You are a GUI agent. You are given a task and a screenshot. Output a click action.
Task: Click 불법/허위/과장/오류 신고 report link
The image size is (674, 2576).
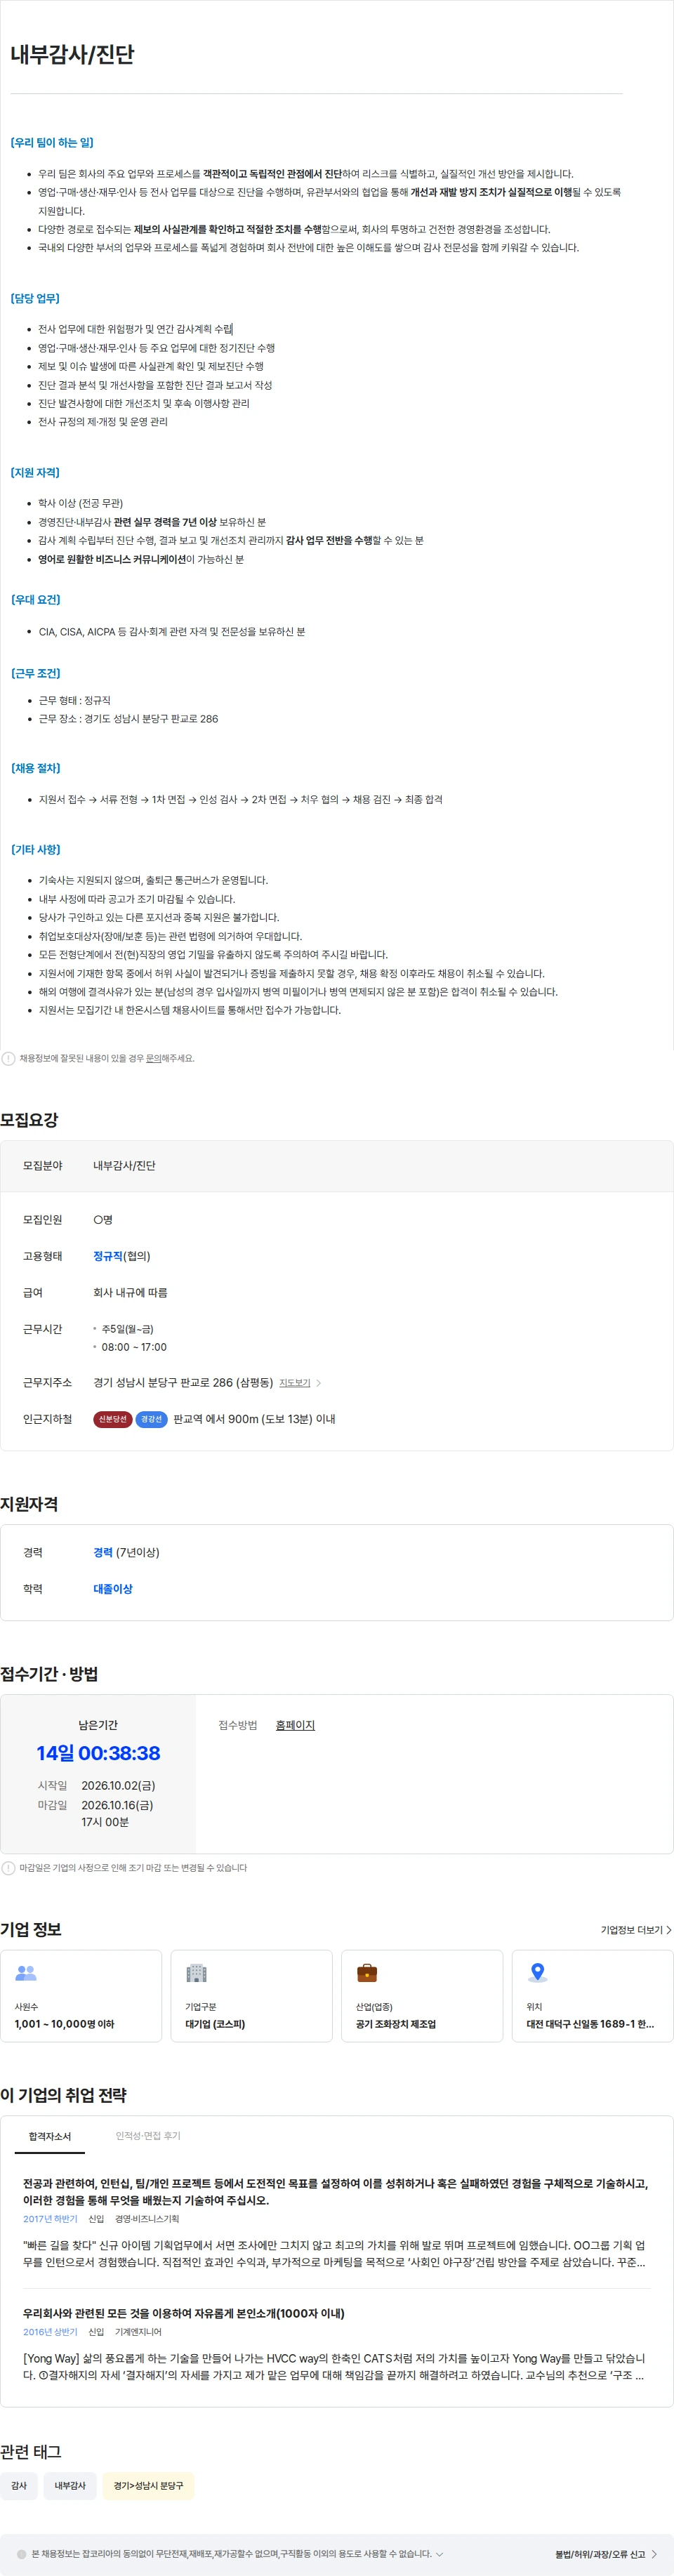point(600,2554)
